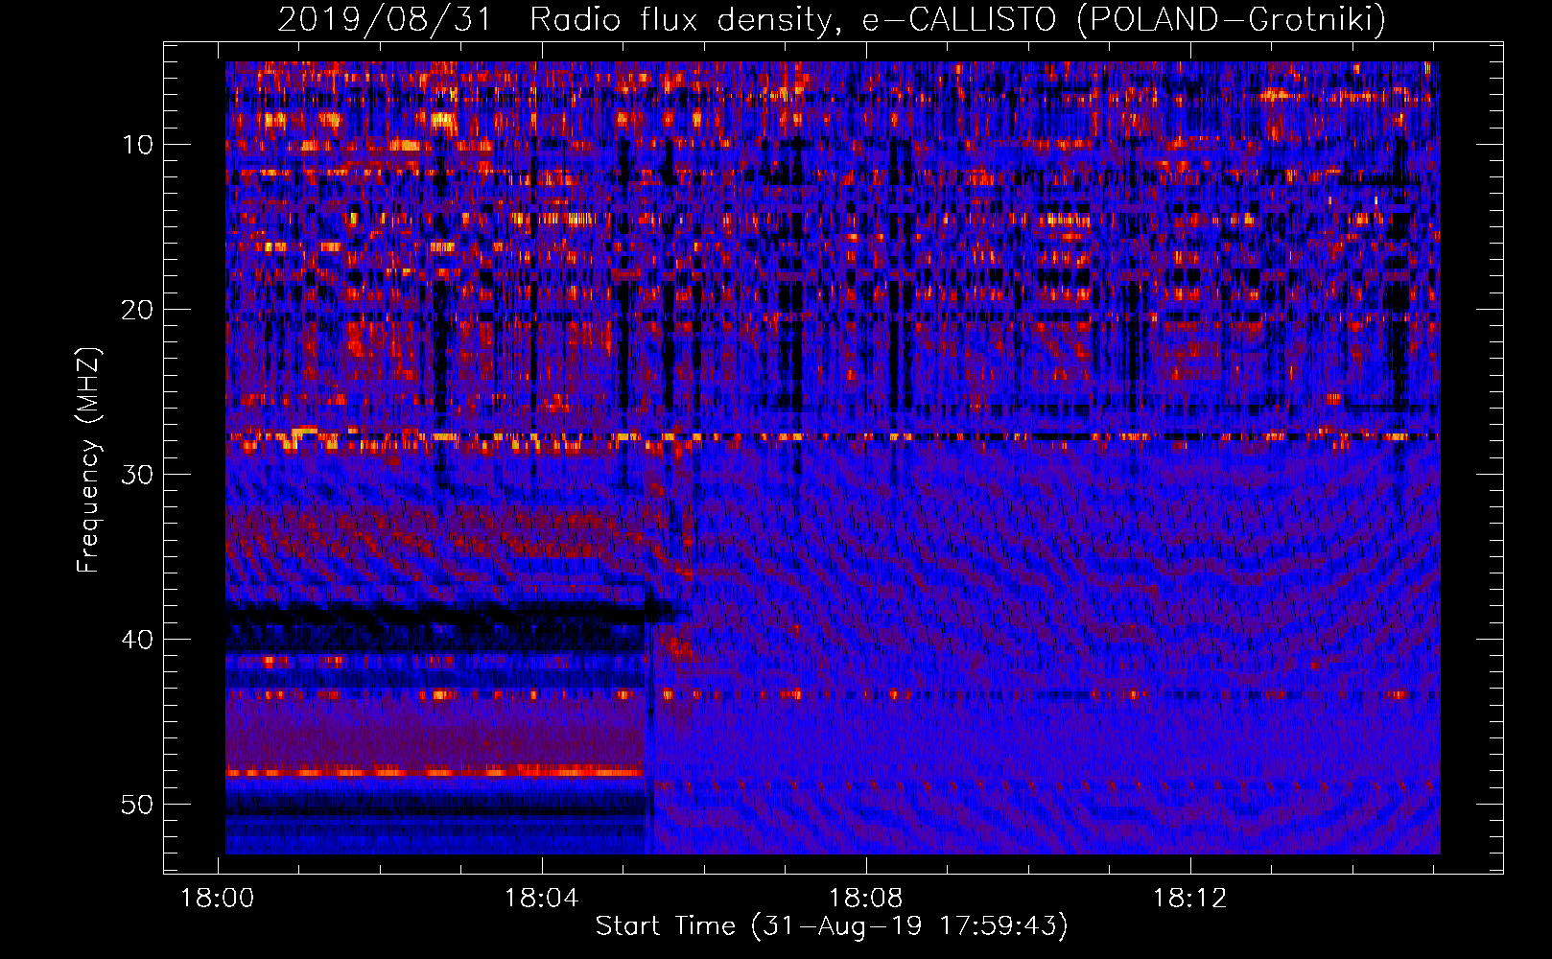Viewport: 1552px width, 959px height.
Task: Click the 18:12 time tick label
Action: point(1190,899)
